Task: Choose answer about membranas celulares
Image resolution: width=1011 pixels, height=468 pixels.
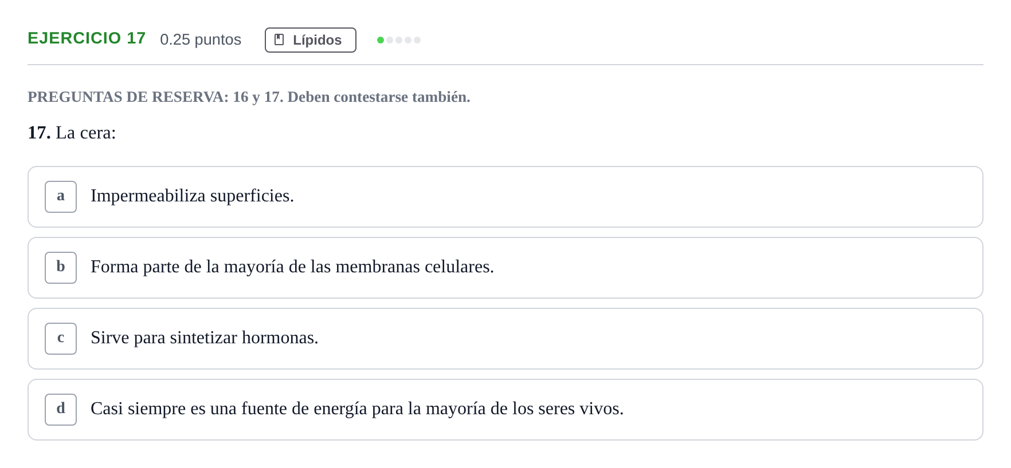Action: point(505,268)
